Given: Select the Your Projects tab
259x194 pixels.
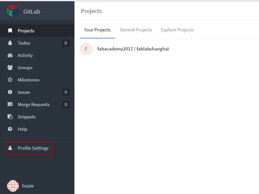Looking at the screenshot, I should (x=97, y=30).
